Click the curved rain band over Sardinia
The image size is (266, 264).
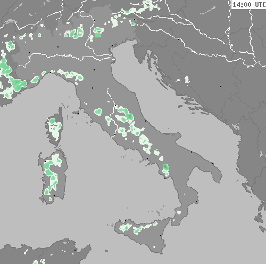tap(52, 175)
